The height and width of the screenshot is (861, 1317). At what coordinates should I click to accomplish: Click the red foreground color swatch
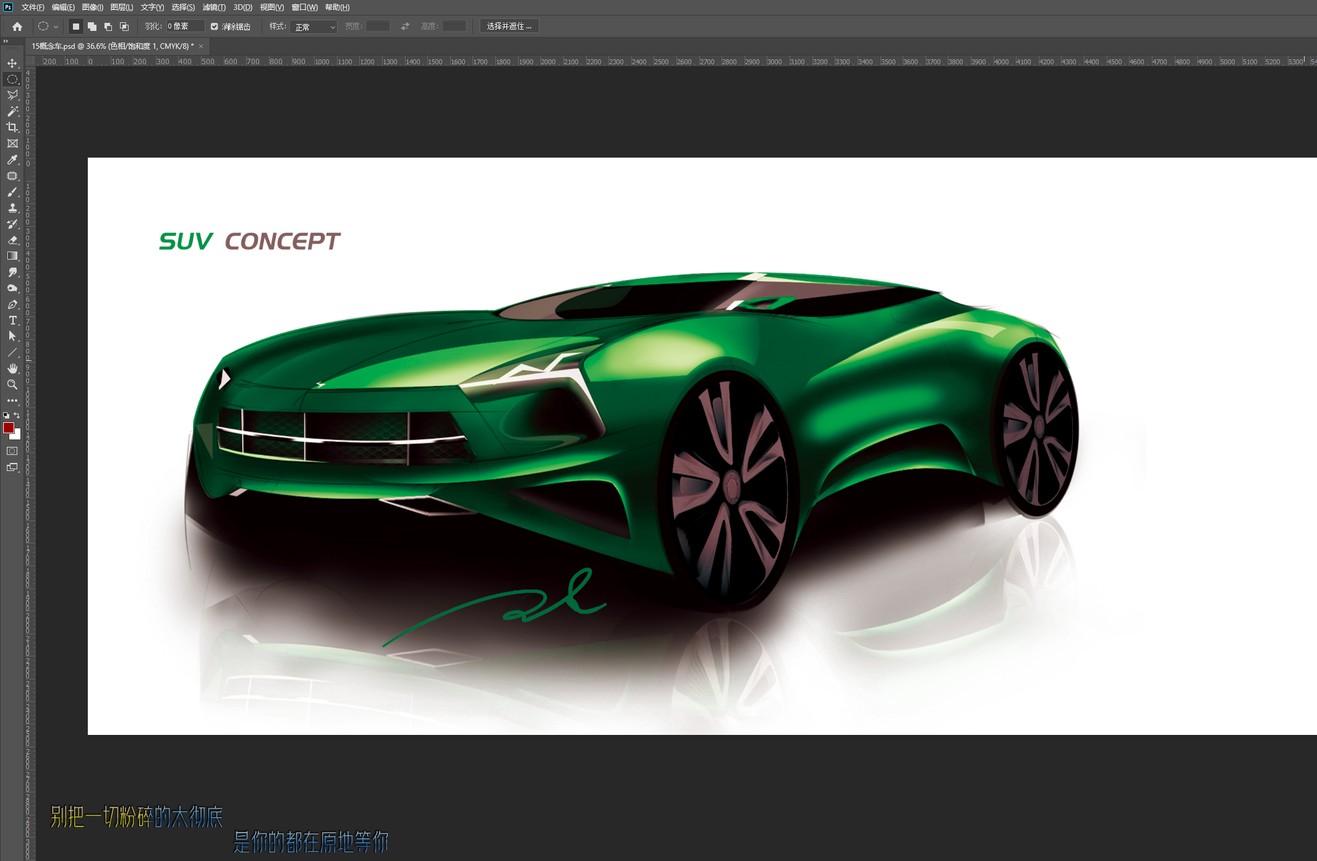click(8, 428)
